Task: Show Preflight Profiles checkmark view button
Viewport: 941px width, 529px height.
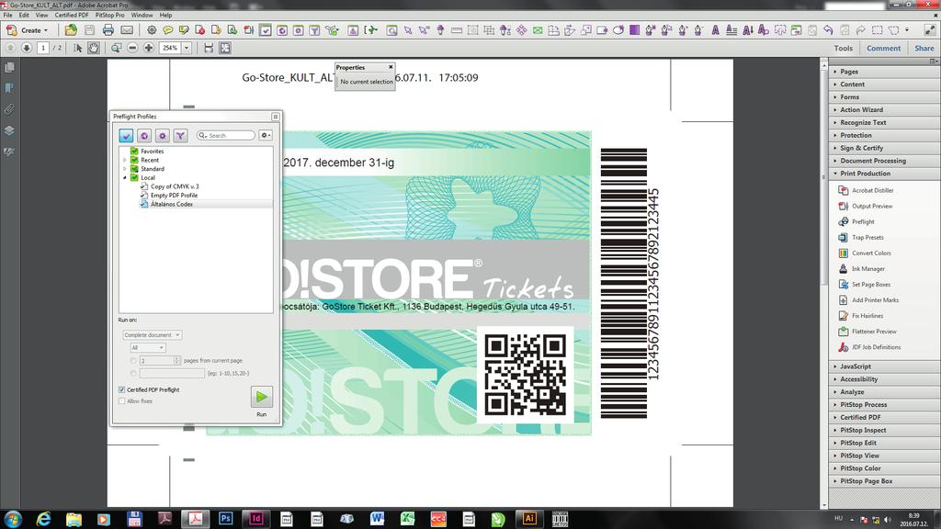Action: tap(126, 136)
